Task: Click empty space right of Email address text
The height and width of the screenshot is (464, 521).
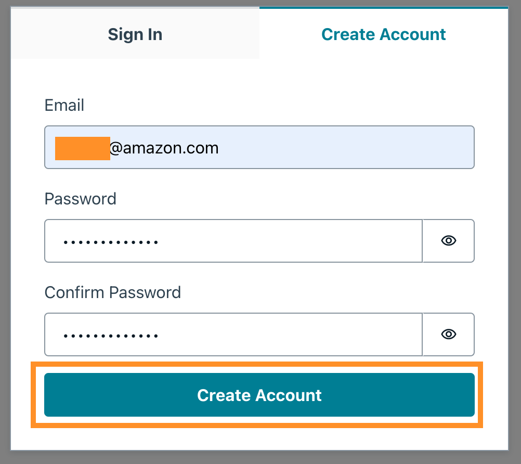Action: click(x=346, y=147)
